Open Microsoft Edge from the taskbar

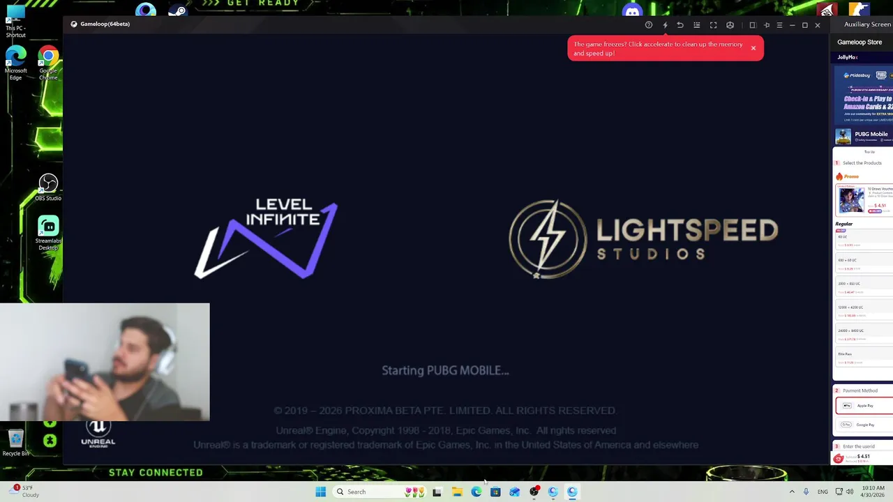pyautogui.click(x=476, y=492)
